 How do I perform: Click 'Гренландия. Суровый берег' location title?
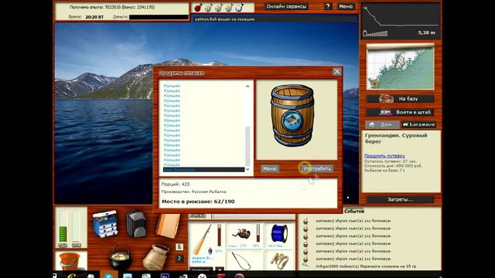[x=396, y=138]
